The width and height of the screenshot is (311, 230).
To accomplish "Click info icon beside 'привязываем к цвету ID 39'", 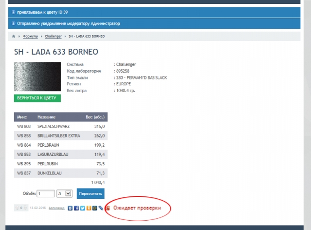I will coord(13,12).
